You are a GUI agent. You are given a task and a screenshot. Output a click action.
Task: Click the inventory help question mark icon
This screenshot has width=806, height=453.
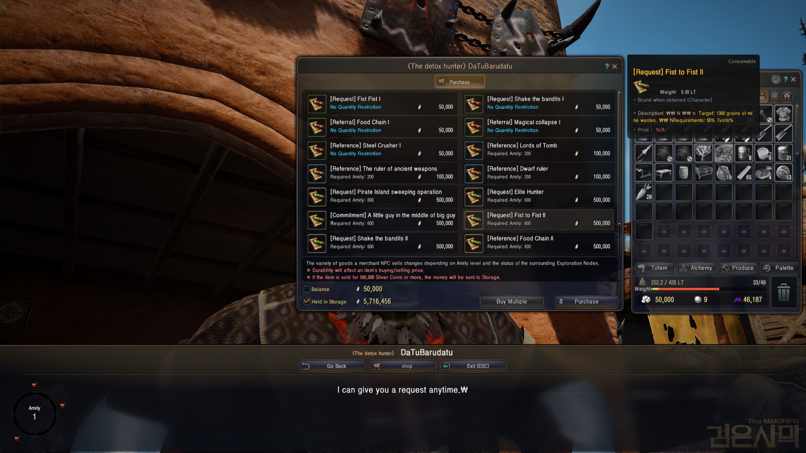coord(785,79)
